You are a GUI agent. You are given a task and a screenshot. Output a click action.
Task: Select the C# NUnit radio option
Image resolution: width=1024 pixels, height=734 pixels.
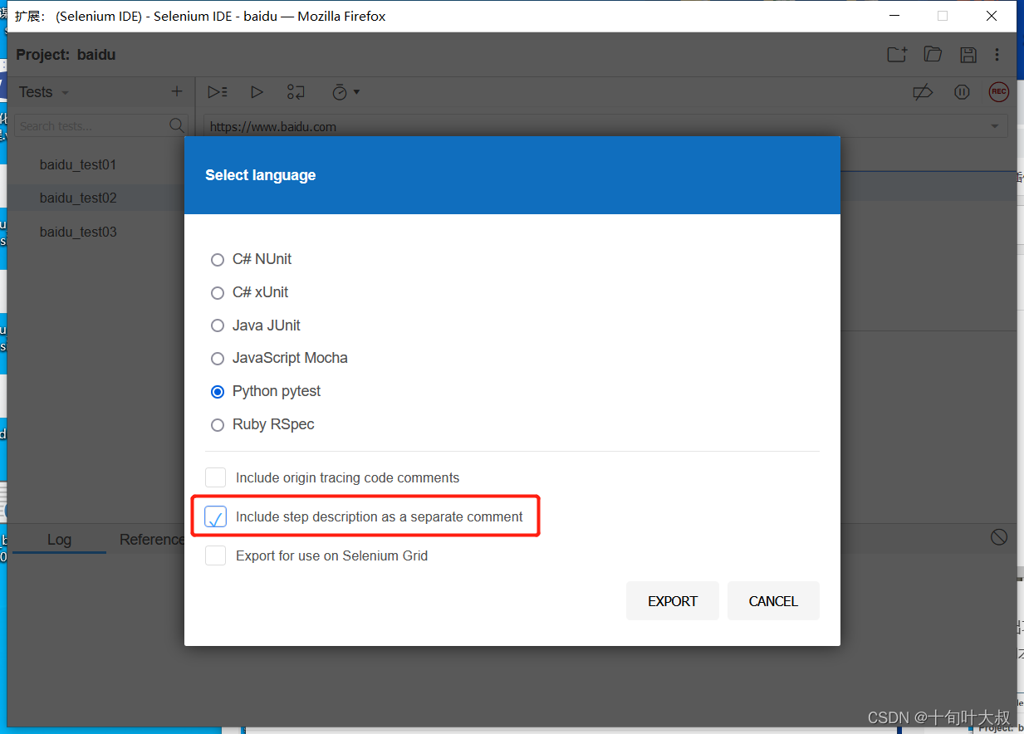(218, 259)
